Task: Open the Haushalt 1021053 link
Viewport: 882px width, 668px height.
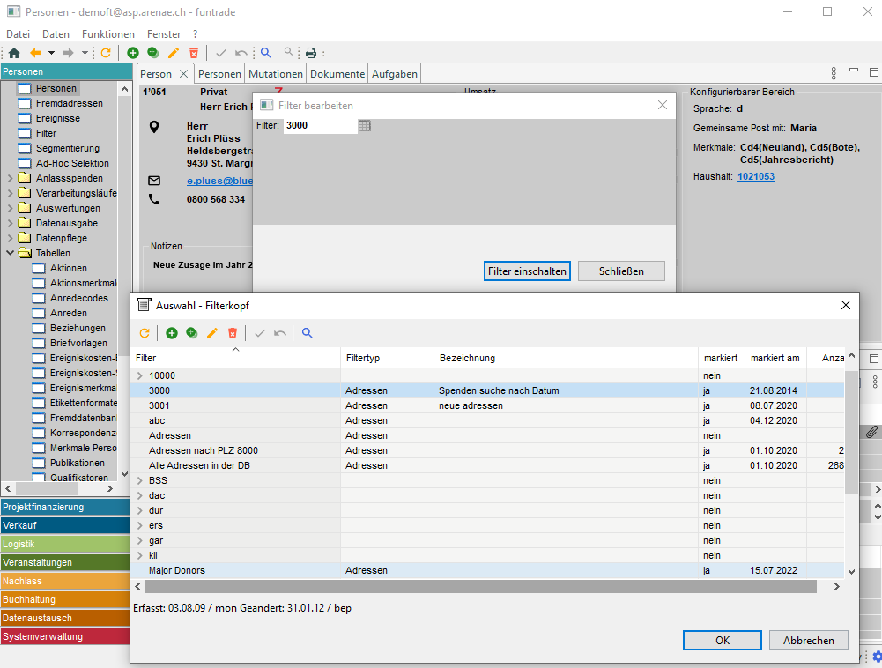Action: coord(755,176)
